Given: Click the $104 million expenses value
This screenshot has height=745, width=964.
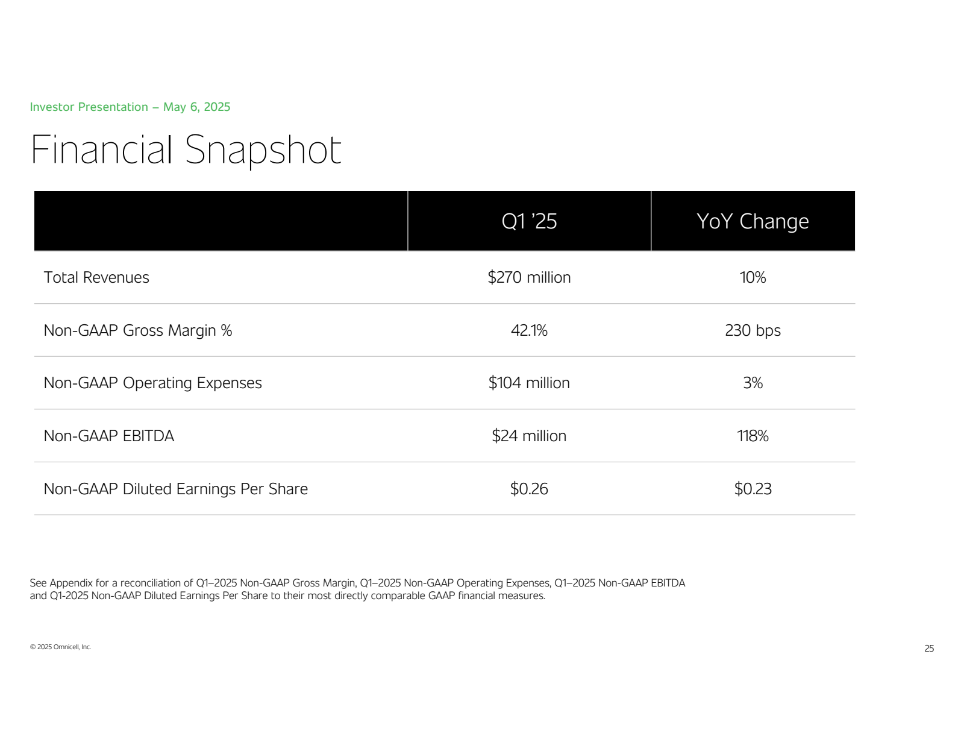Looking at the screenshot, I should tap(529, 383).
